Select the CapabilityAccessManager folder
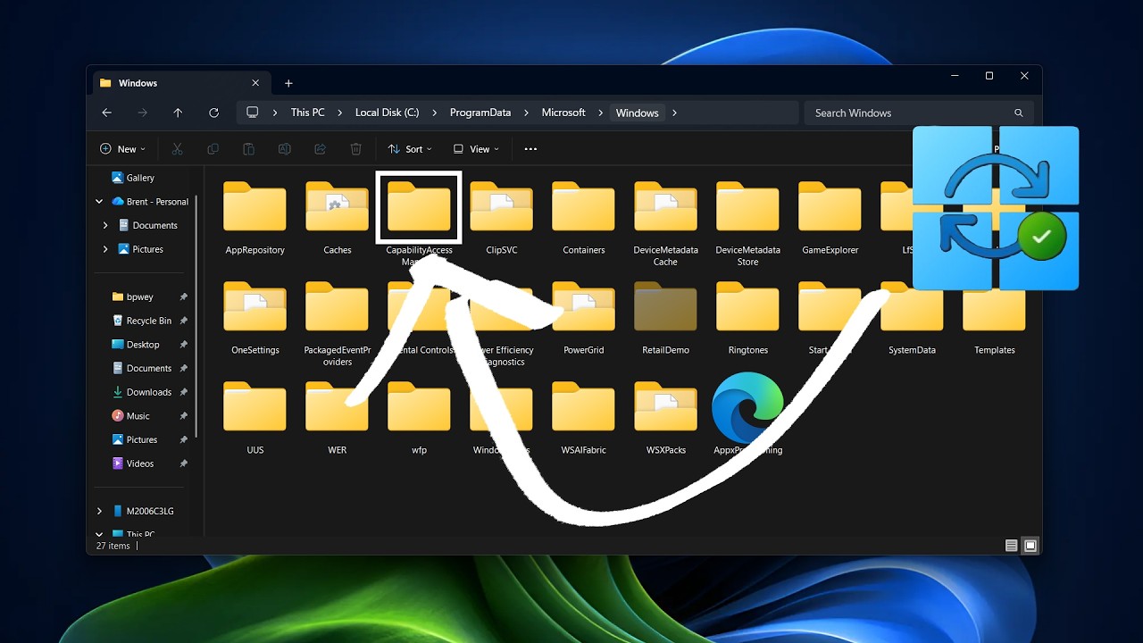Screen dimensions: 1143x643 pyautogui.click(x=419, y=220)
